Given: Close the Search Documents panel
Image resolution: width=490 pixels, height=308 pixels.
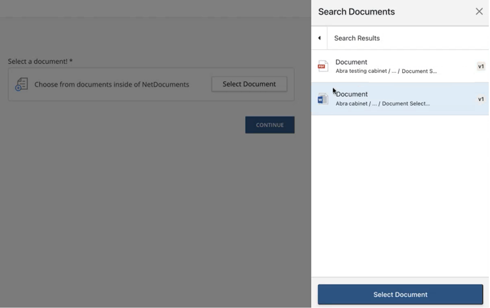Looking at the screenshot, I should pyautogui.click(x=479, y=12).
